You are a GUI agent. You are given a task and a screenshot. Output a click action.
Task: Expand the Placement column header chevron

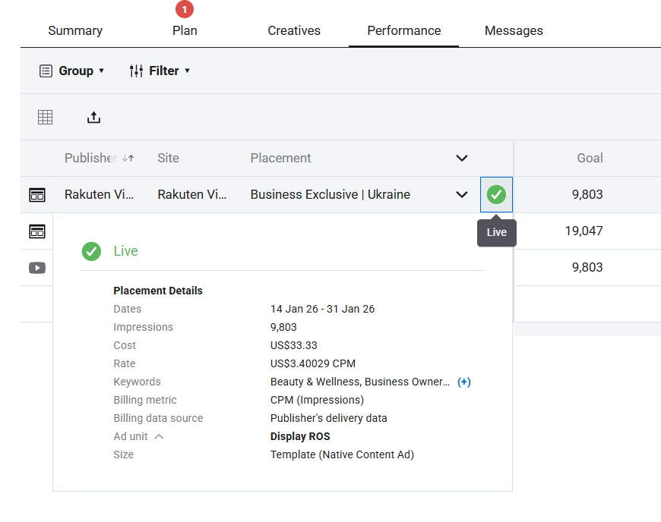click(461, 159)
